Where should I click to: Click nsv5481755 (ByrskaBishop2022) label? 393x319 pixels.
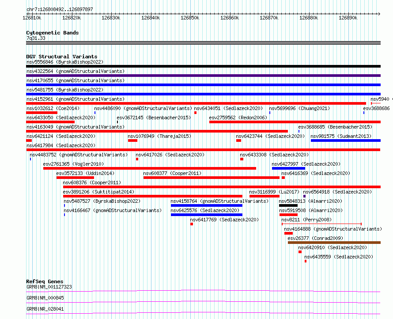click(x=65, y=90)
